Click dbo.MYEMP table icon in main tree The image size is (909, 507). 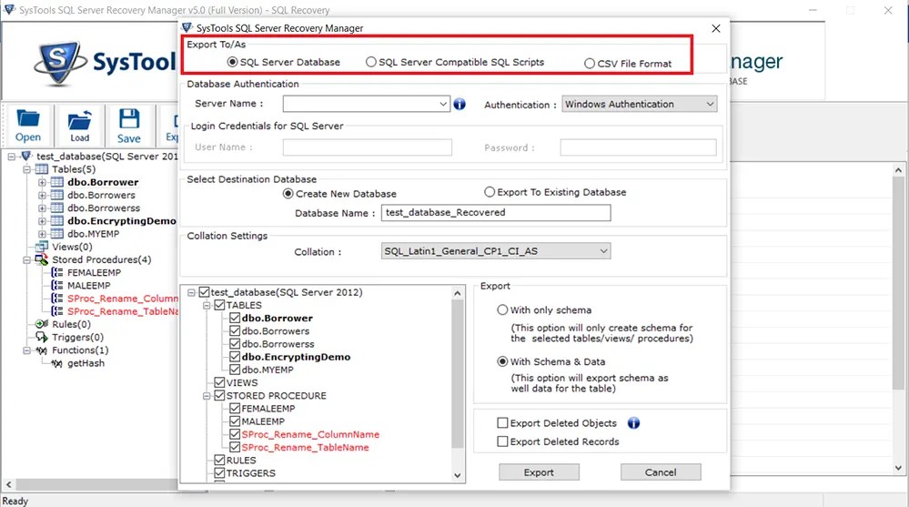(57, 234)
